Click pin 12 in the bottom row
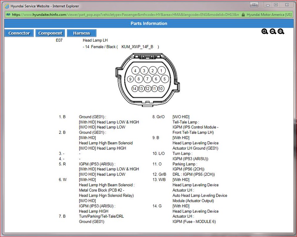Screen dimensions: 297x237 click(x=147, y=89)
